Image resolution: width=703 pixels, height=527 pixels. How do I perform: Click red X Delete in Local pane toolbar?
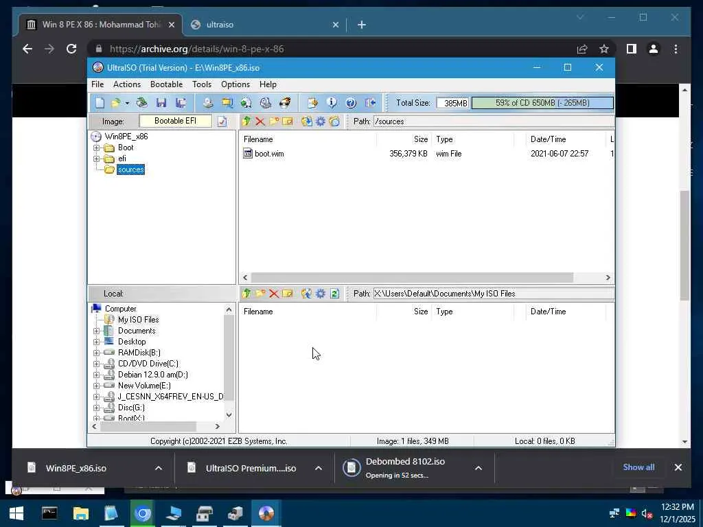point(274,294)
